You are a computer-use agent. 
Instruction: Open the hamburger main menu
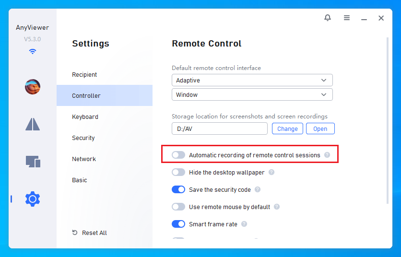tap(347, 18)
